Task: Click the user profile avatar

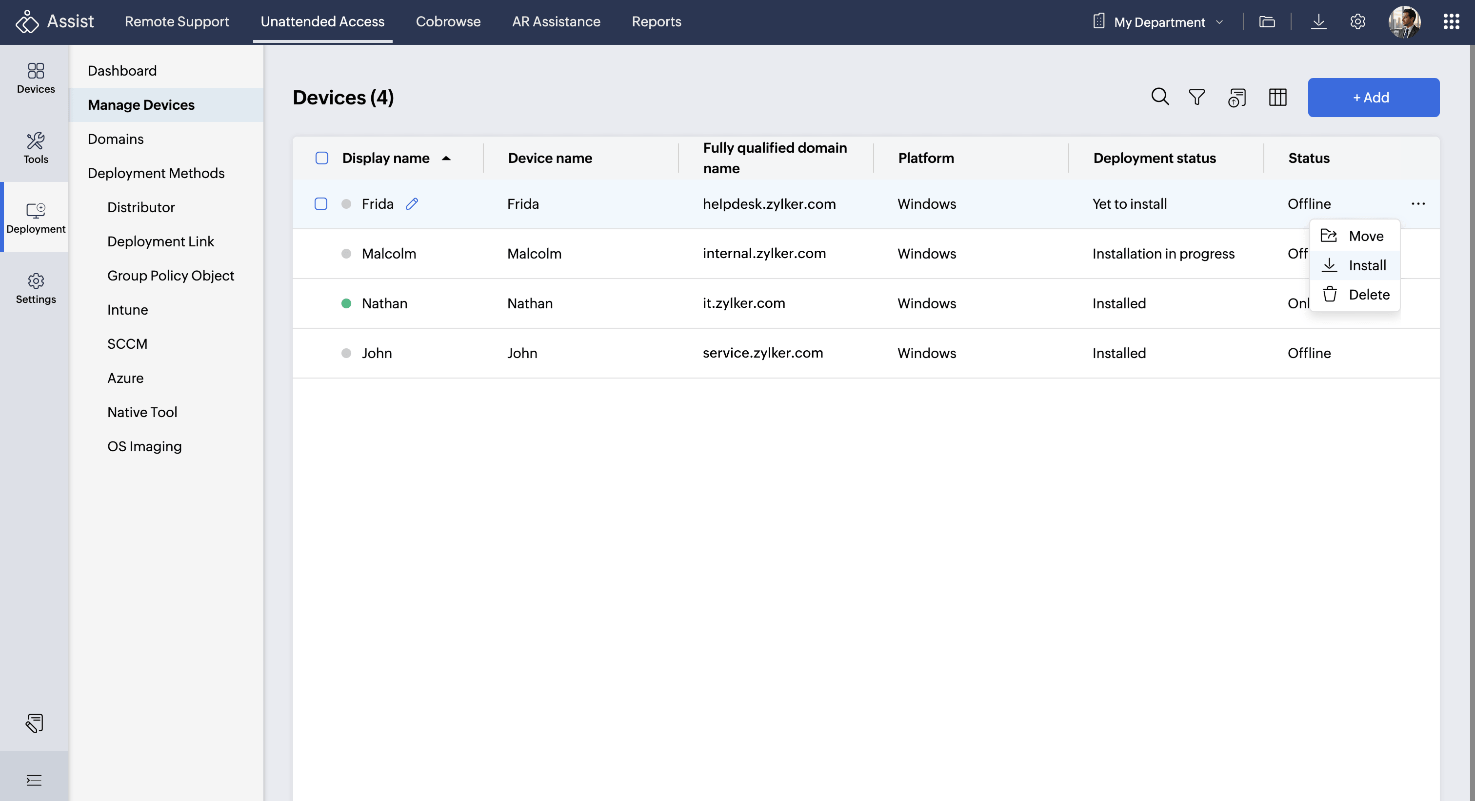Action: coord(1403,22)
